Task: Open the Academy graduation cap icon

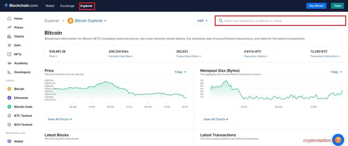Action: coord(9,63)
